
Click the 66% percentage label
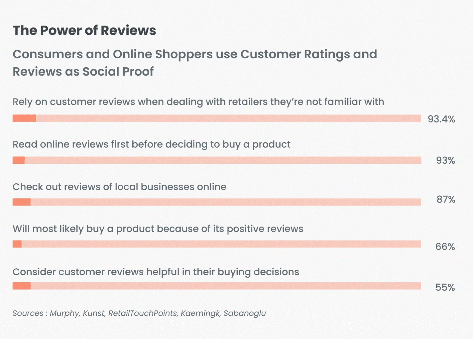pos(445,247)
